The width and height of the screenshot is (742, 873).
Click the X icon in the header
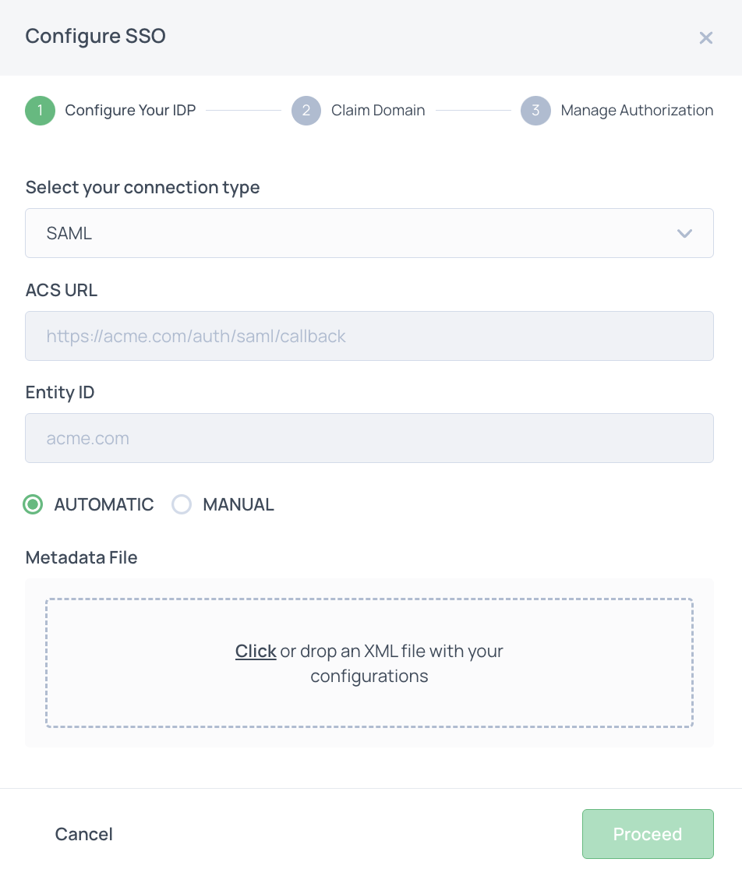(705, 37)
